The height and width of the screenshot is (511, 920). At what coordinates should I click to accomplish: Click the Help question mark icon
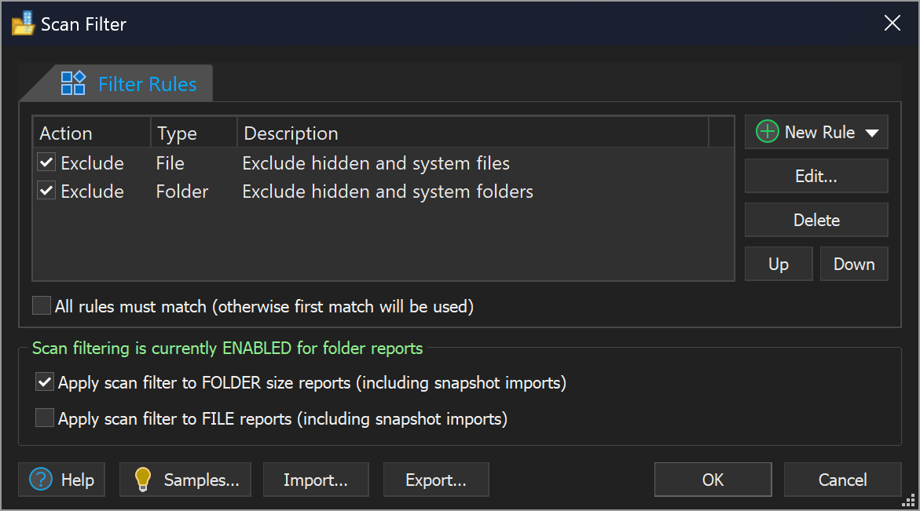click(x=41, y=480)
